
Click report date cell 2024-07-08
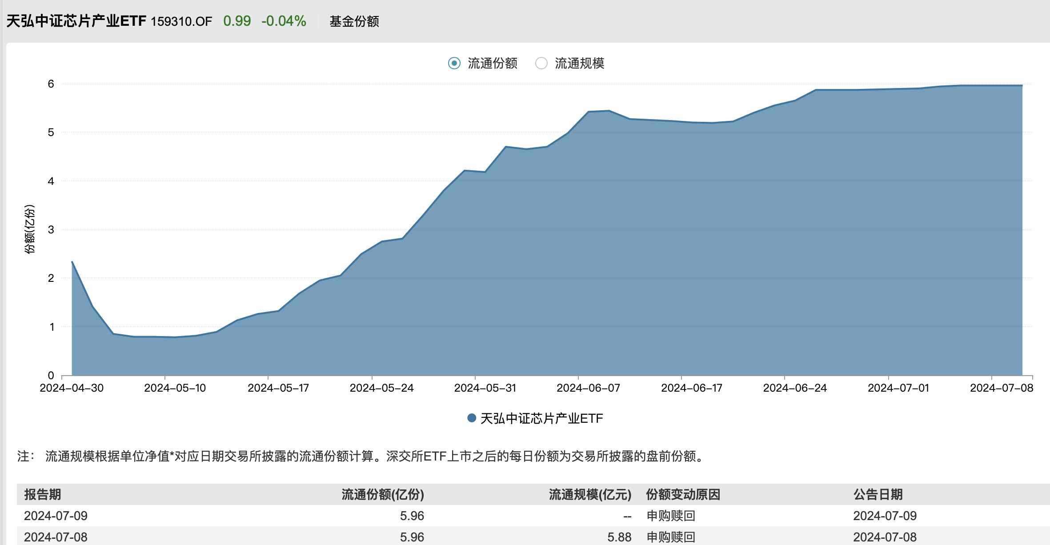pos(56,537)
